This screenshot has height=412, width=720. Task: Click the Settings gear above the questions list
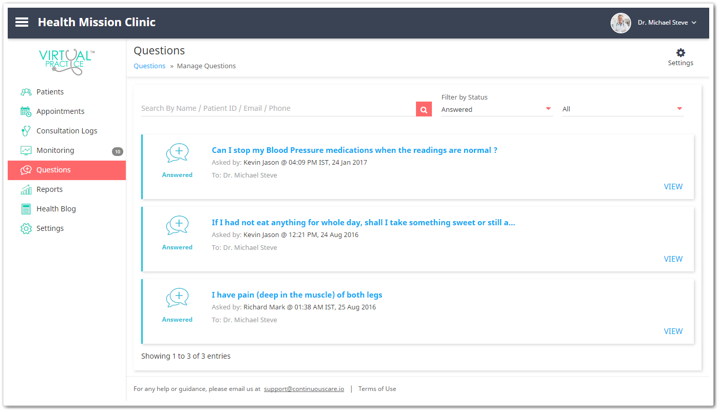click(x=680, y=52)
